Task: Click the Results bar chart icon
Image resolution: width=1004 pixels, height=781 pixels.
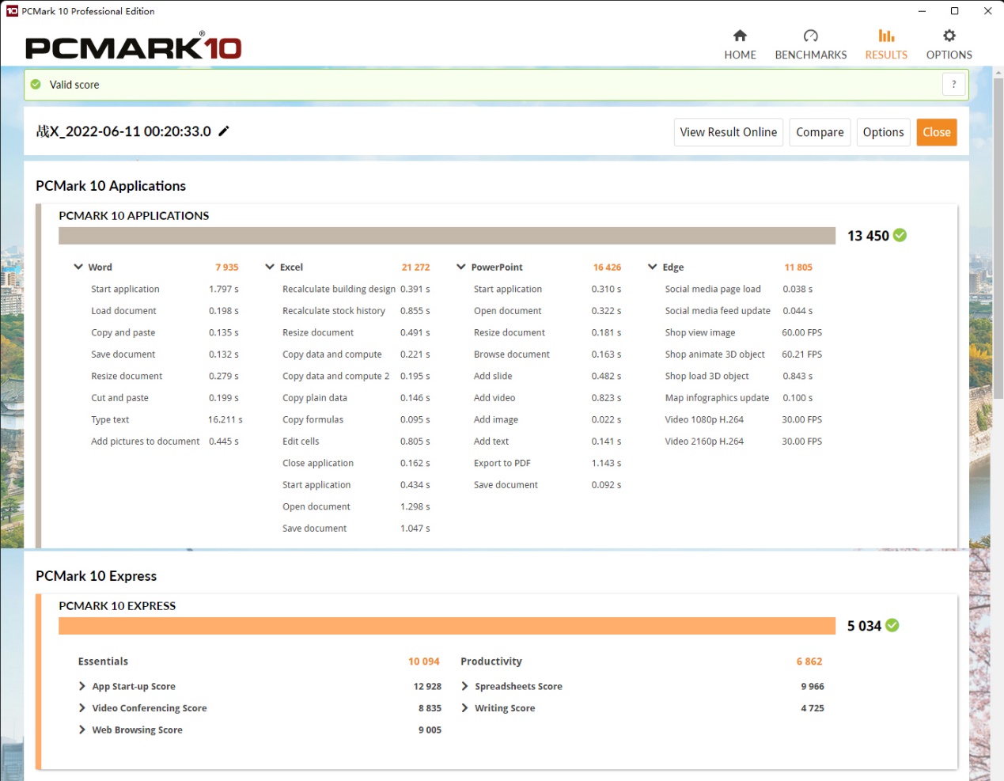Action: (x=886, y=36)
